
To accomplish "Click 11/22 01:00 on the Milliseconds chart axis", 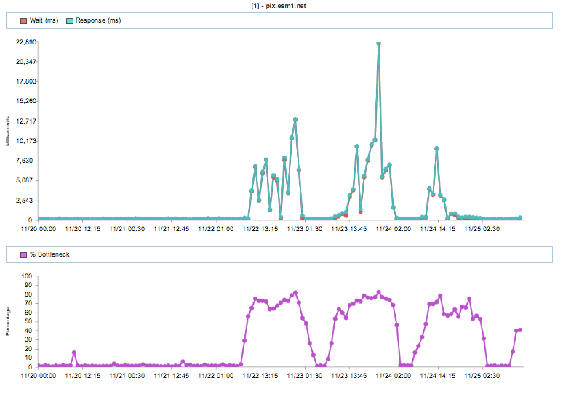I will [216, 229].
